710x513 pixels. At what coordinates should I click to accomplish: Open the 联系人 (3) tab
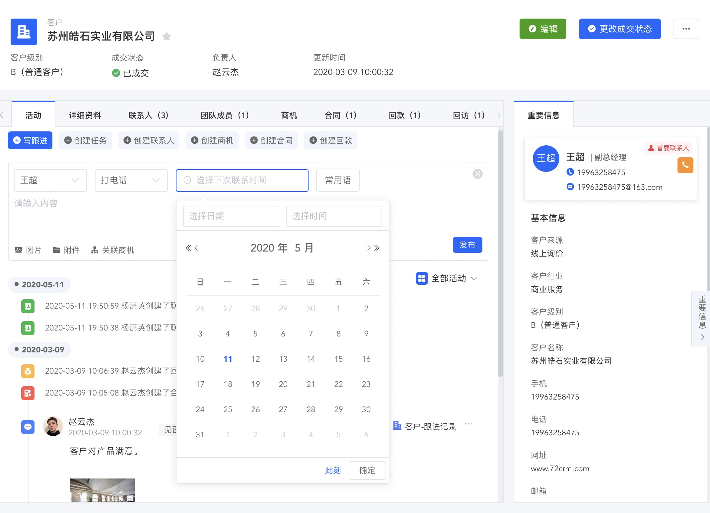click(x=148, y=115)
